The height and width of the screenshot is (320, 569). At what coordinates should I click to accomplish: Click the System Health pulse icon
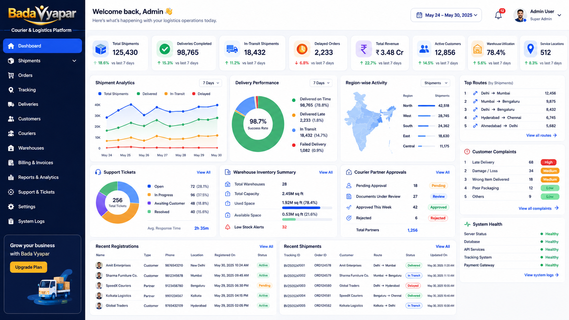click(467, 224)
